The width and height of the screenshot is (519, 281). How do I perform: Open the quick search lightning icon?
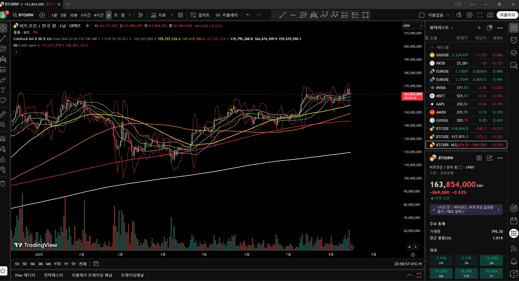point(459,15)
